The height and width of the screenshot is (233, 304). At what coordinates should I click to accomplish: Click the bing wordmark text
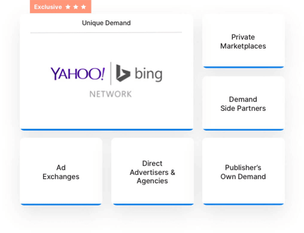148,74
